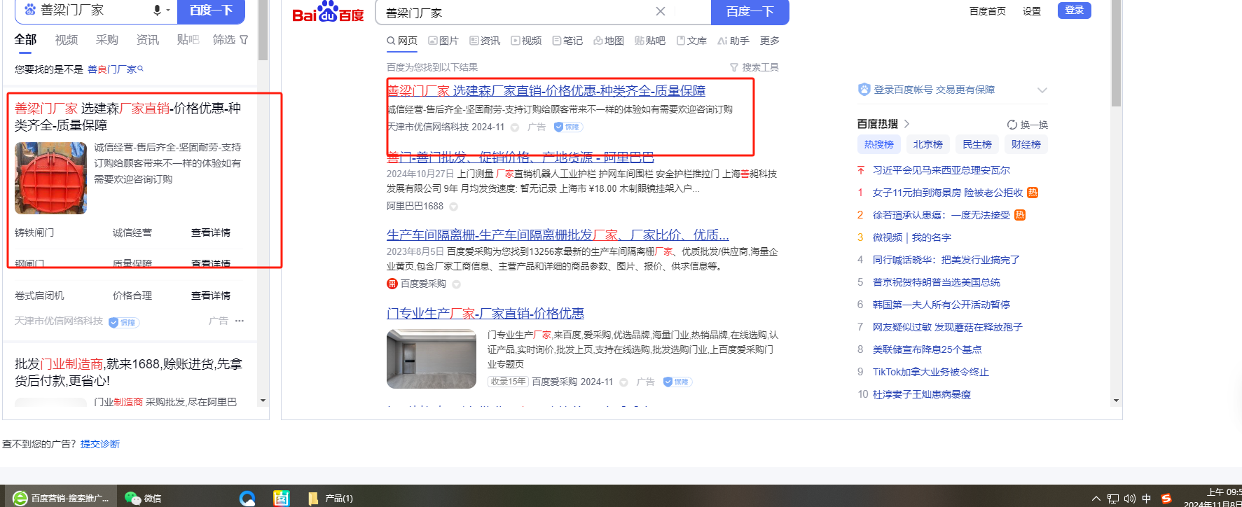1242x507 pixels.
Task: Open the three-dot menu beside 广告 in mobile ad
Action: [240, 321]
